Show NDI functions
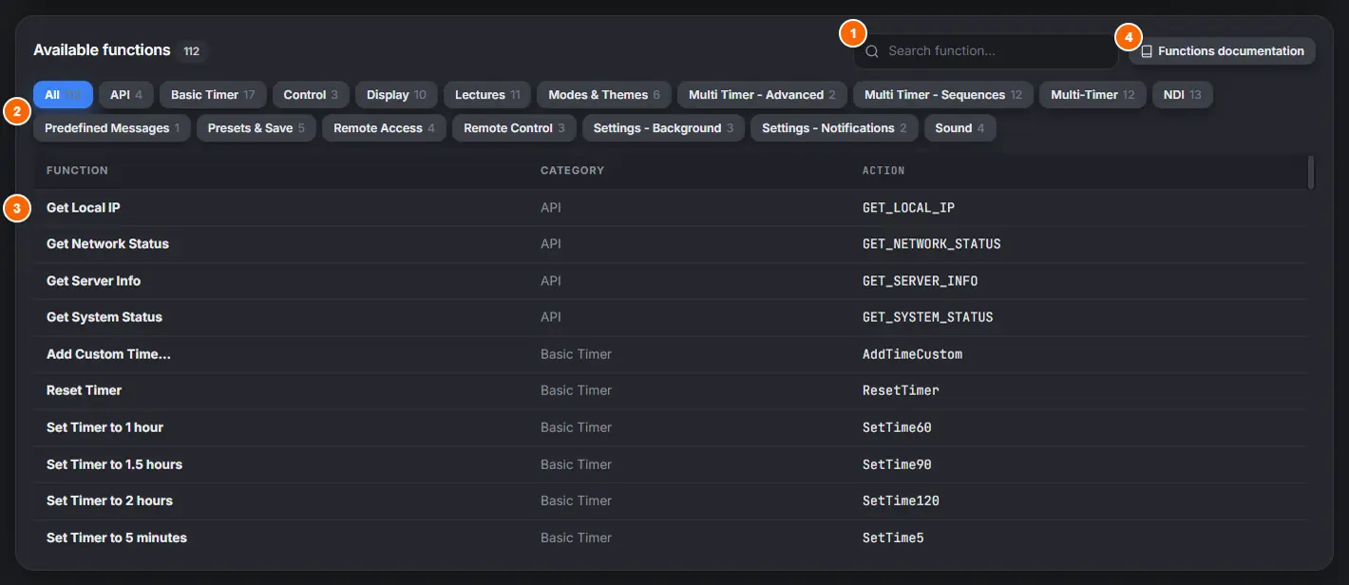 (1182, 95)
